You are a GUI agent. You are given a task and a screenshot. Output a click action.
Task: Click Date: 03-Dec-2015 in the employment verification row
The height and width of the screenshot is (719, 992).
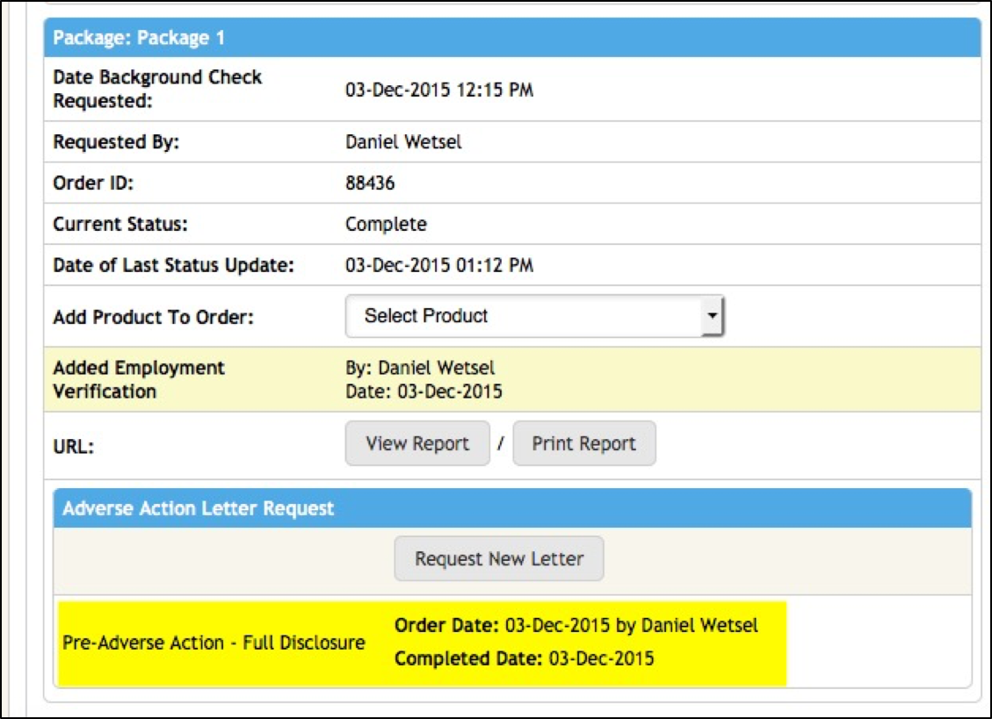click(x=424, y=392)
